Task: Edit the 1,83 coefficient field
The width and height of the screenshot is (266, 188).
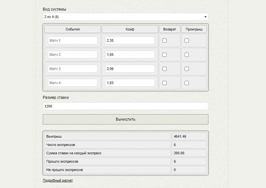Action: coord(130,83)
